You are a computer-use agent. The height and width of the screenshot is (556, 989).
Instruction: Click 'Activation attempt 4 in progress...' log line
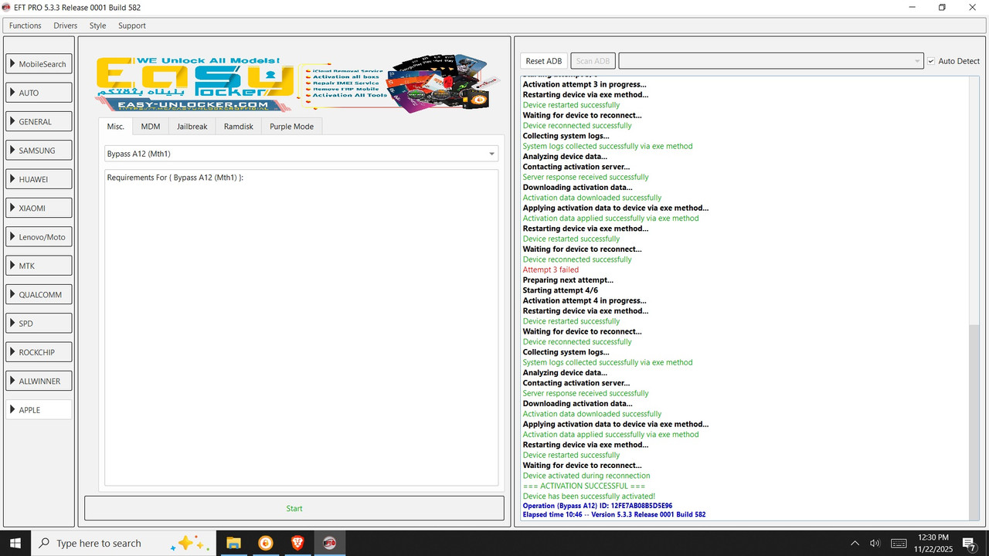(584, 300)
